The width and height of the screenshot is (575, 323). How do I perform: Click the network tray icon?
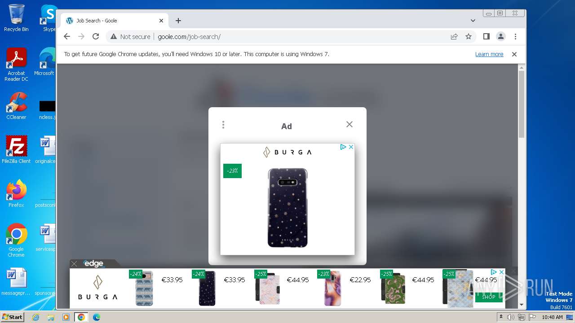(x=522, y=317)
